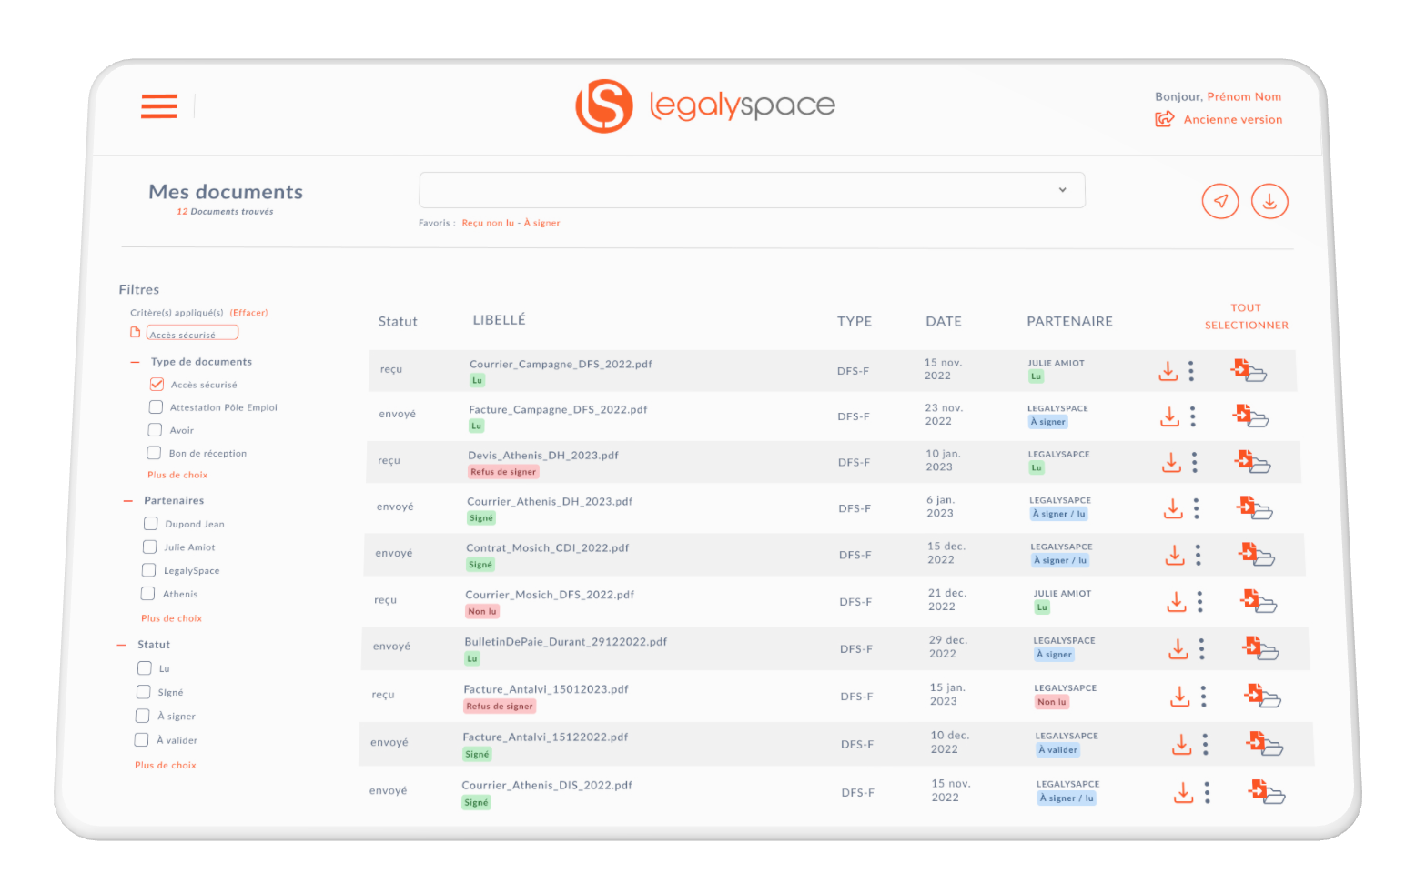Check partner Athenis
The image size is (1416, 893).
(147, 593)
